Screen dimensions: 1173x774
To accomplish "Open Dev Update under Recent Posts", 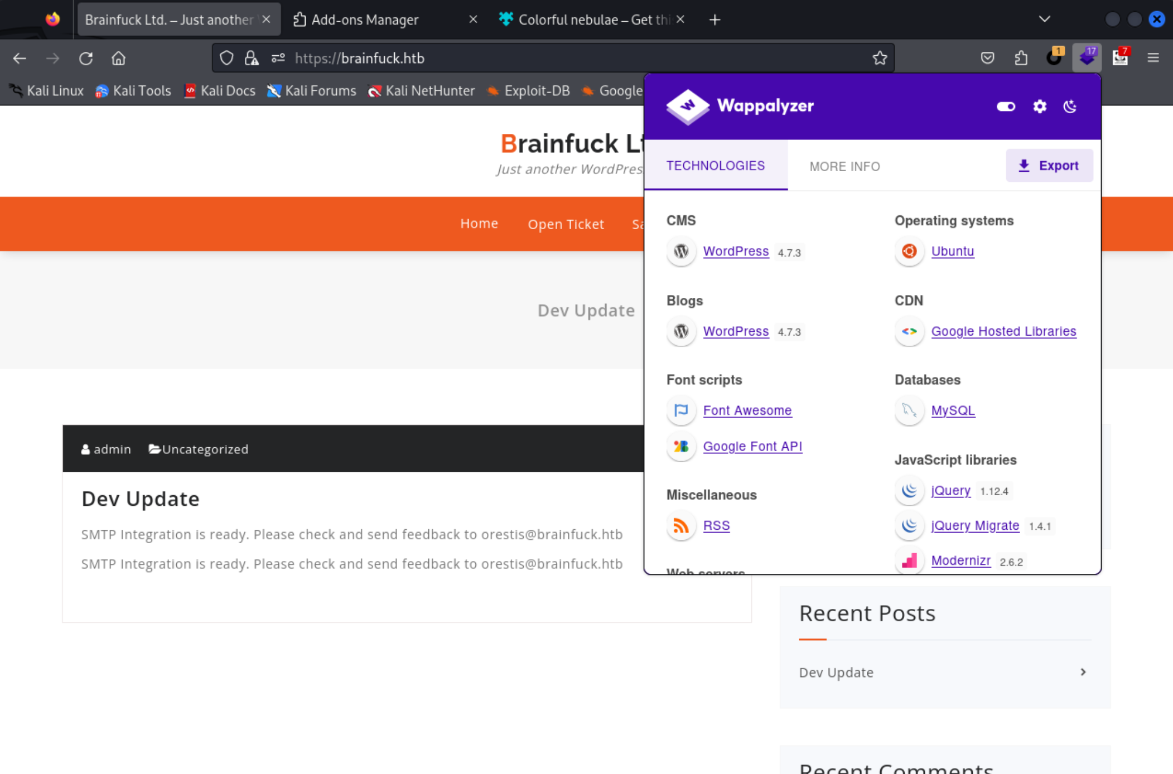I will point(836,673).
